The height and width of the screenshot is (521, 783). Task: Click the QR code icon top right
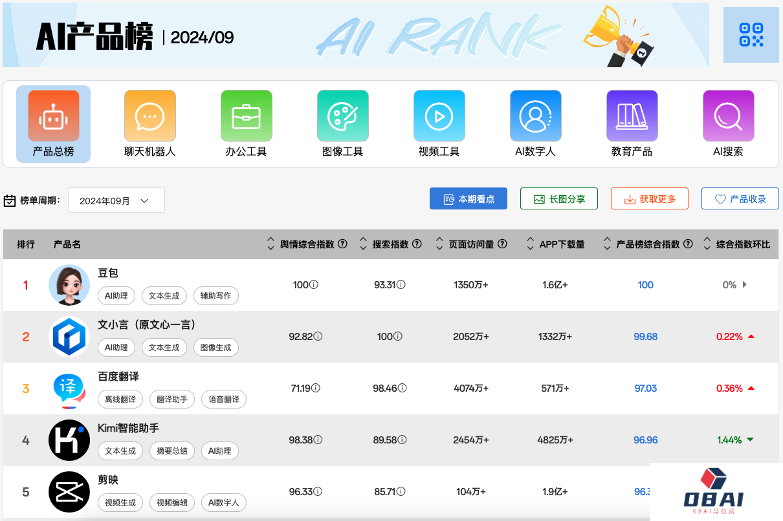(x=751, y=34)
